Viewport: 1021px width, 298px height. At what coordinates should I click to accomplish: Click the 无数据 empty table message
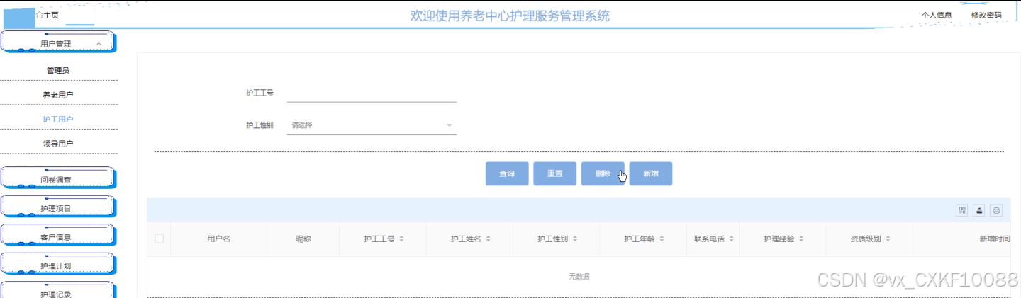pos(579,276)
